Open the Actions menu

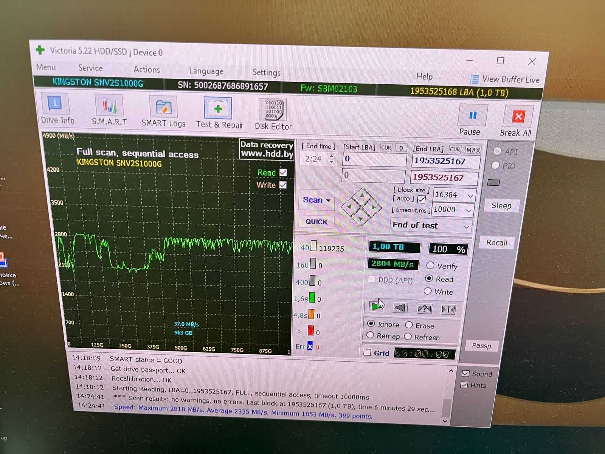click(x=147, y=69)
